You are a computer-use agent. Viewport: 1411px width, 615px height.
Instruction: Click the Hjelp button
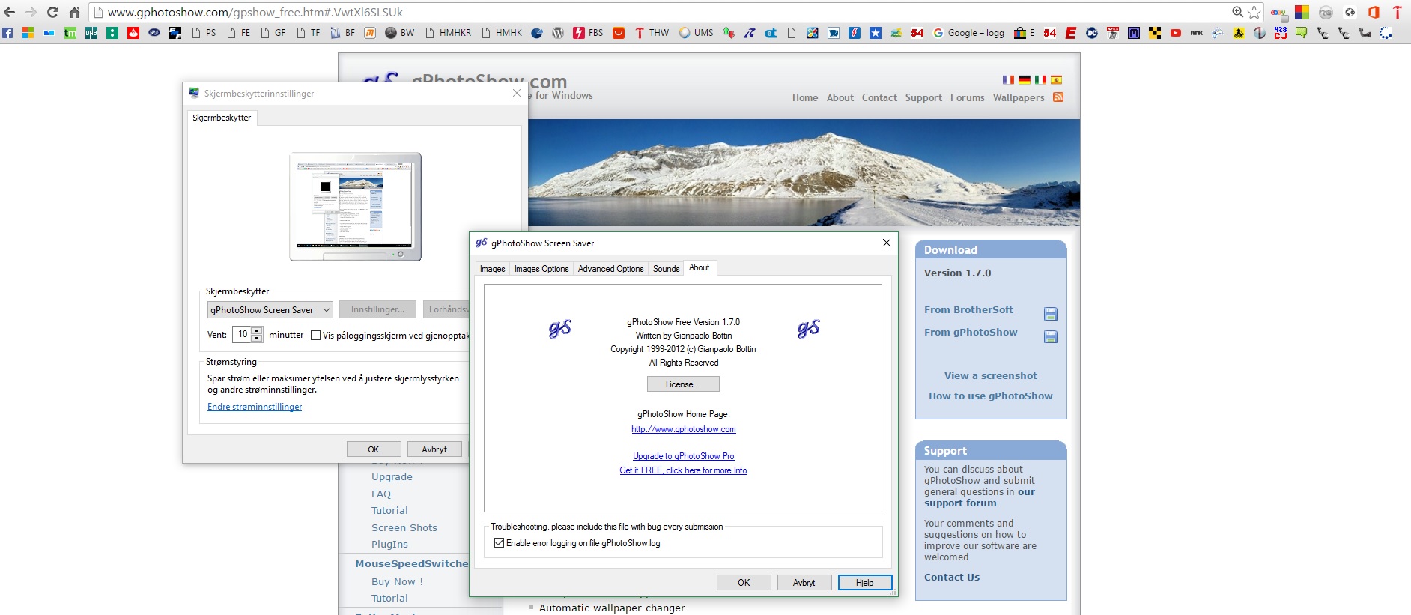865,583
